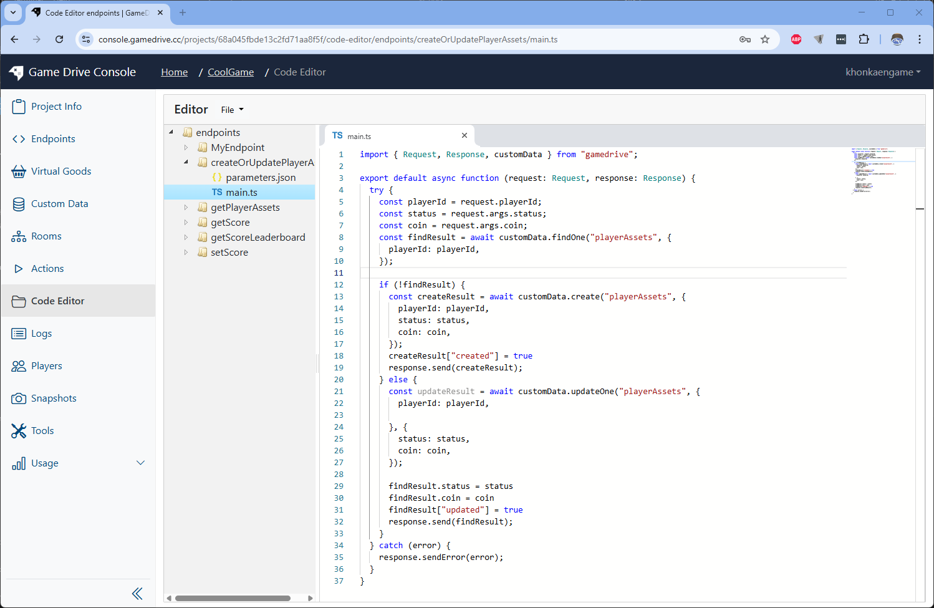View Logs using the sidebar icon

point(19,333)
